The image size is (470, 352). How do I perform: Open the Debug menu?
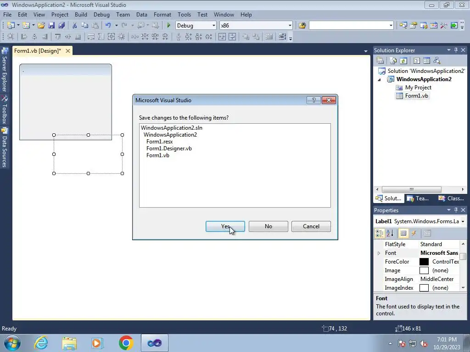101,14
